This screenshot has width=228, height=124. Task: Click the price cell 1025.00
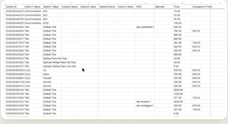[182, 94]
